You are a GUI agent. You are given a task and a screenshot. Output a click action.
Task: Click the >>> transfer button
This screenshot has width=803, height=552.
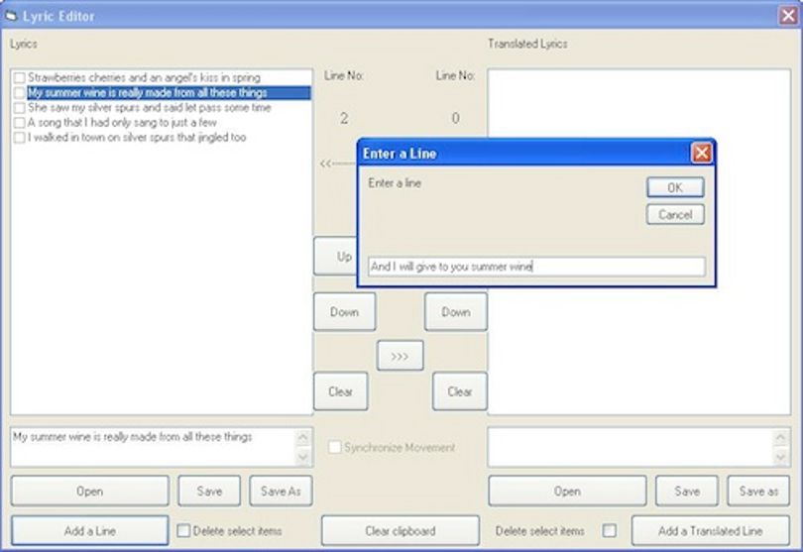tap(400, 356)
